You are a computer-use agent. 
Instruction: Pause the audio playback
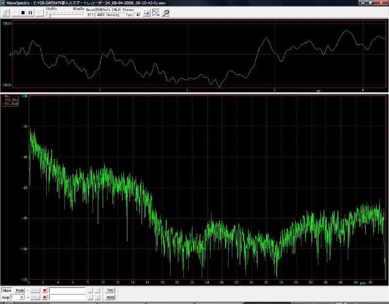(31, 12)
